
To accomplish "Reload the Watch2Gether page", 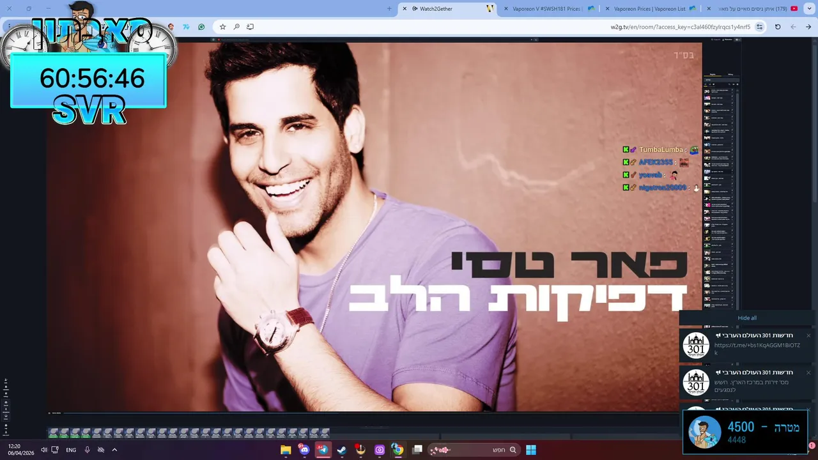I will pyautogui.click(x=778, y=27).
